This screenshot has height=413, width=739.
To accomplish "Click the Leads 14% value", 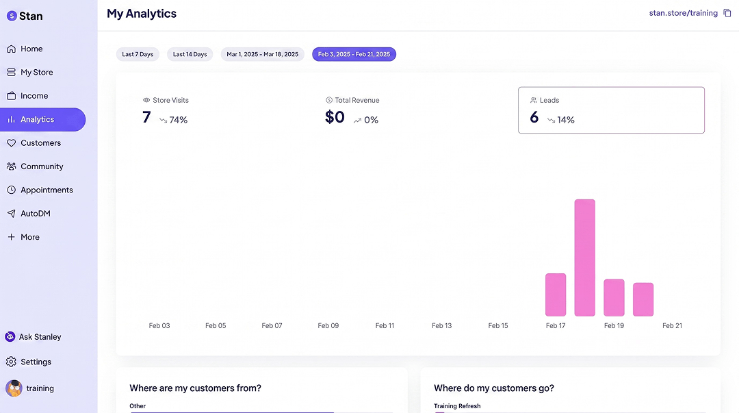I will click(x=566, y=120).
